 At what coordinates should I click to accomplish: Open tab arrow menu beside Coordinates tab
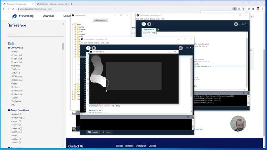(x=158, y=30)
